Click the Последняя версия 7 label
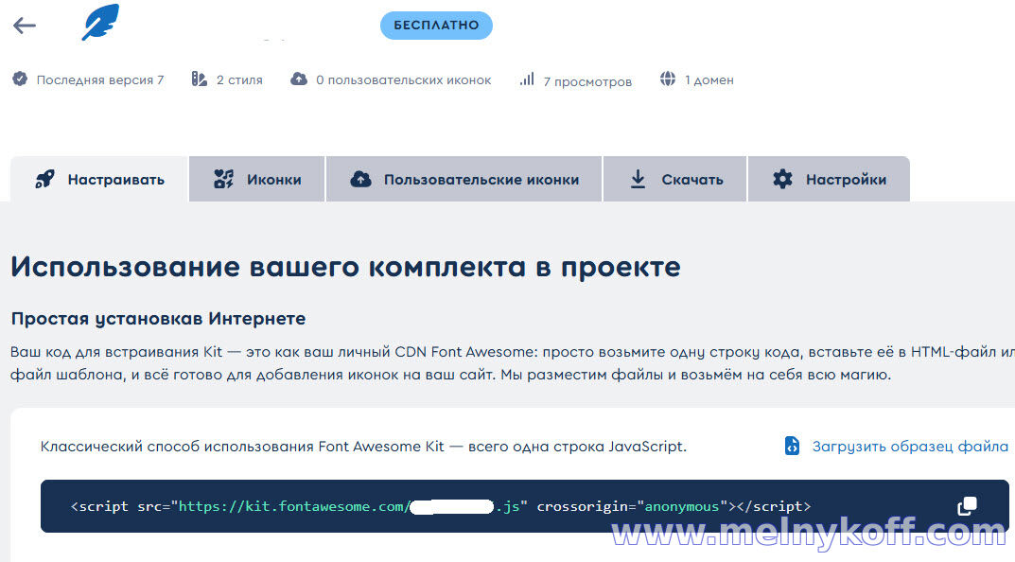1015x562 pixels. [x=100, y=80]
